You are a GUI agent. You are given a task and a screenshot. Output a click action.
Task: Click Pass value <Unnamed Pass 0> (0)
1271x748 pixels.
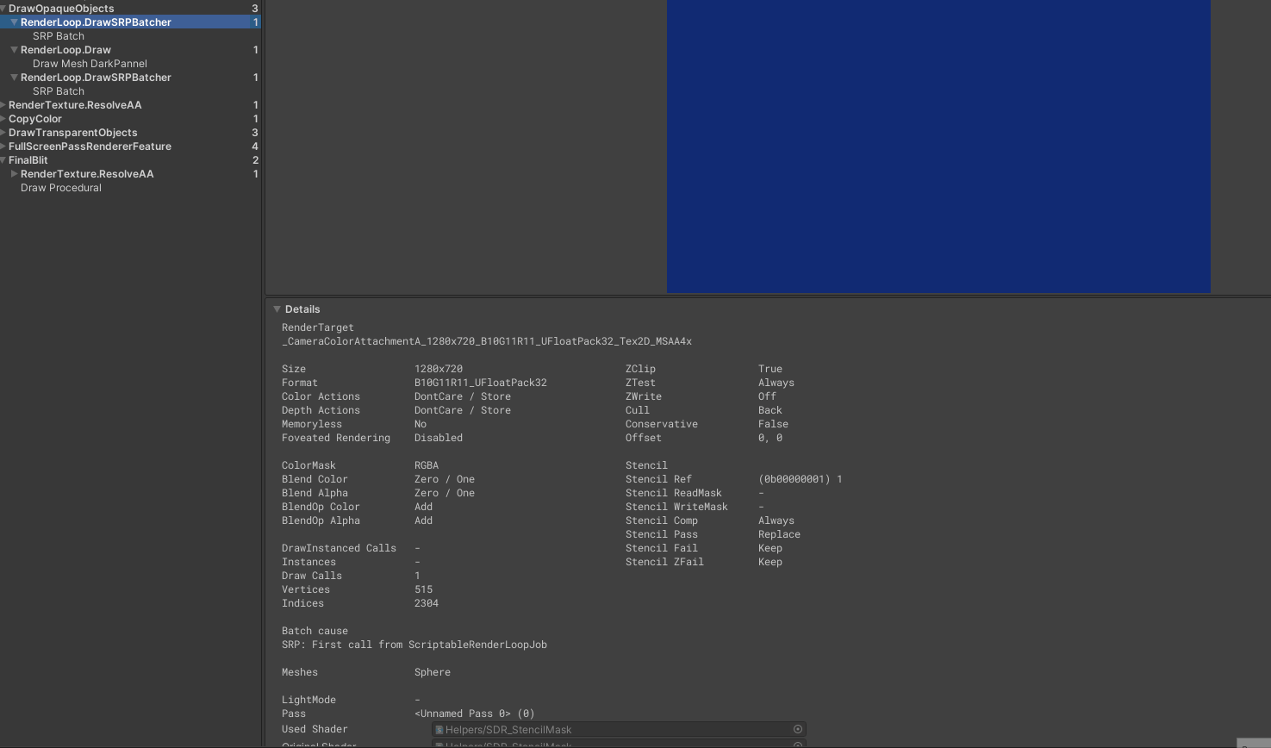coord(475,714)
